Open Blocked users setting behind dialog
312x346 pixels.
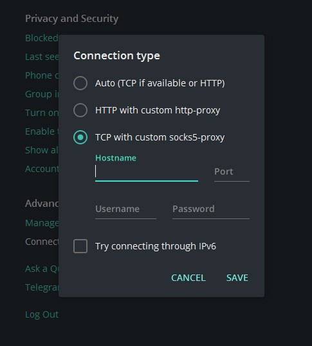tap(42, 38)
